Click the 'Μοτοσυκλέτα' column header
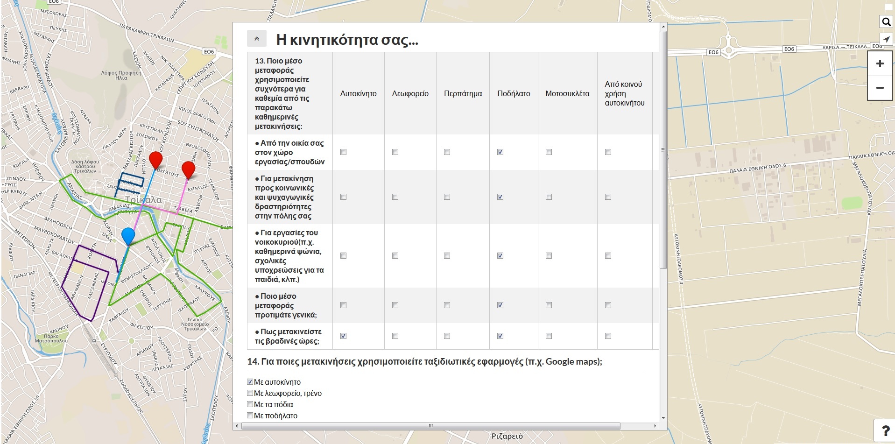The image size is (895, 444). point(567,94)
